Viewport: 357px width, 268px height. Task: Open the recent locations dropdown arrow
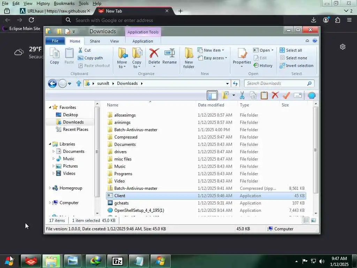(x=70, y=84)
